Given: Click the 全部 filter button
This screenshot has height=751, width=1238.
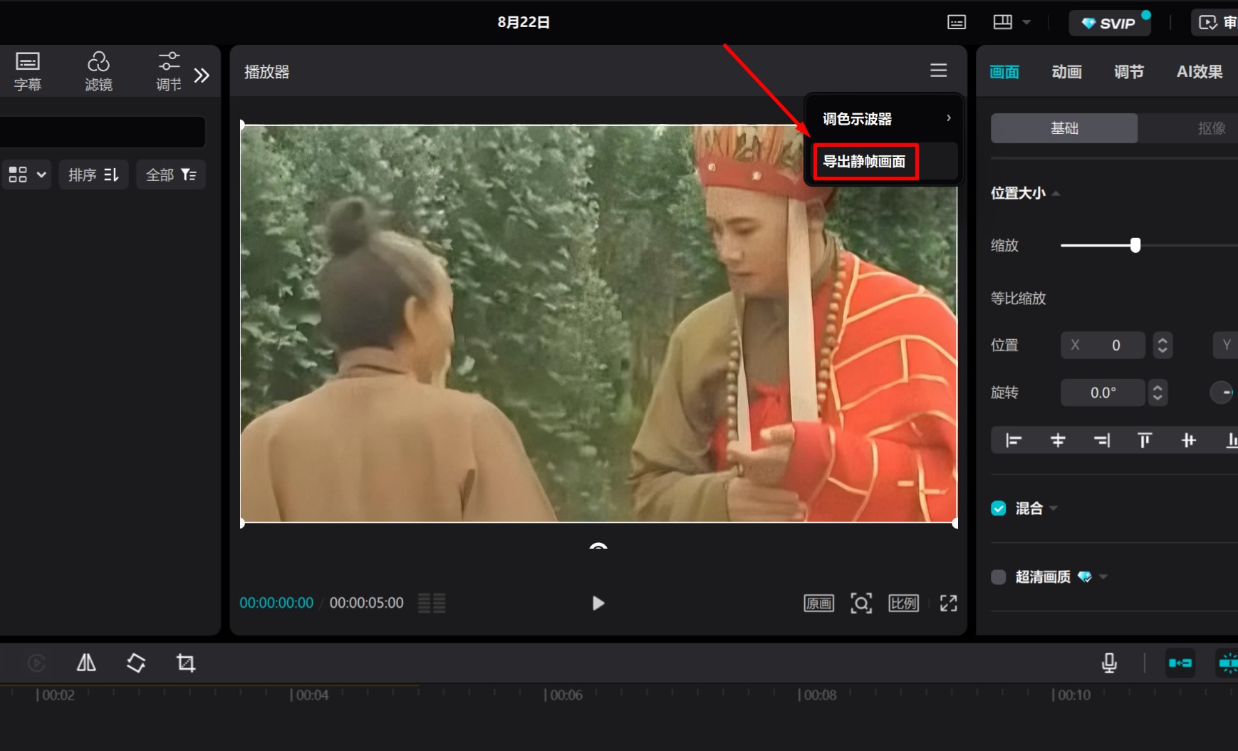Looking at the screenshot, I should coord(171,175).
